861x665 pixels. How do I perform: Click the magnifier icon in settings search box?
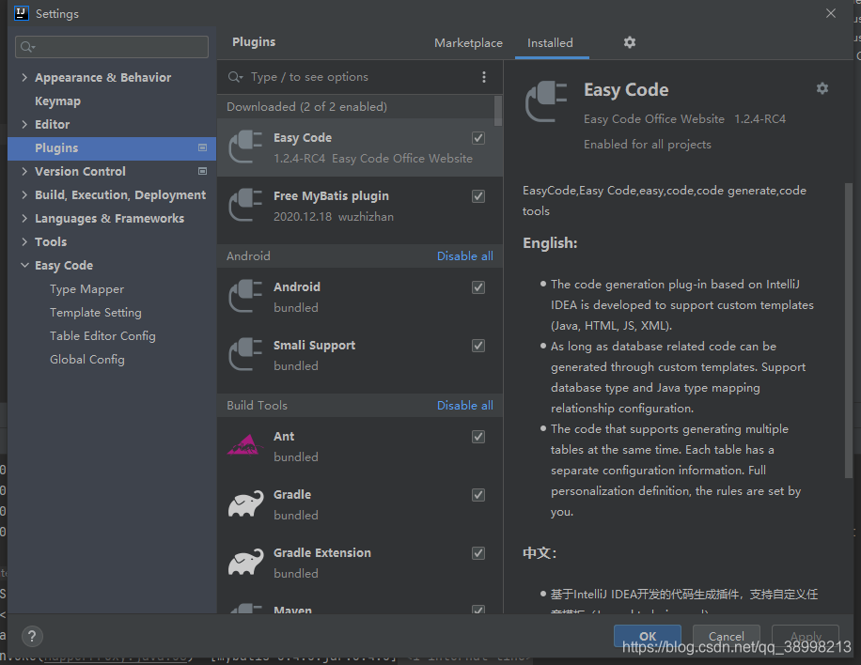point(27,47)
